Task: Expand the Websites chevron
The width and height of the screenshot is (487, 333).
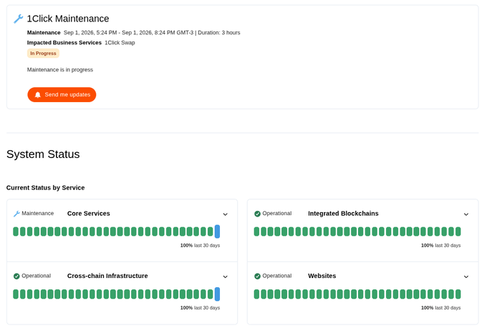Action: pyautogui.click(x=466, y=277)
